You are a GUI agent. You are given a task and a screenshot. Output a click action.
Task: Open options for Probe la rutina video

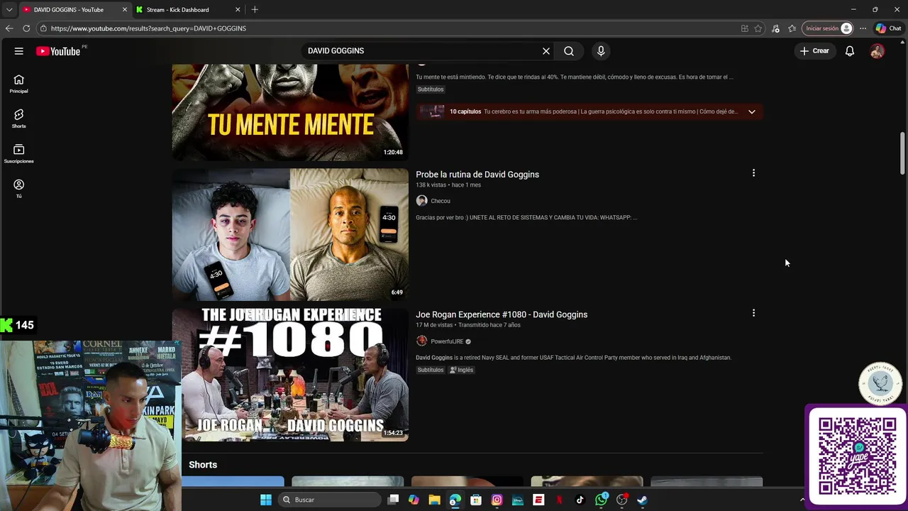pos(753,173)
